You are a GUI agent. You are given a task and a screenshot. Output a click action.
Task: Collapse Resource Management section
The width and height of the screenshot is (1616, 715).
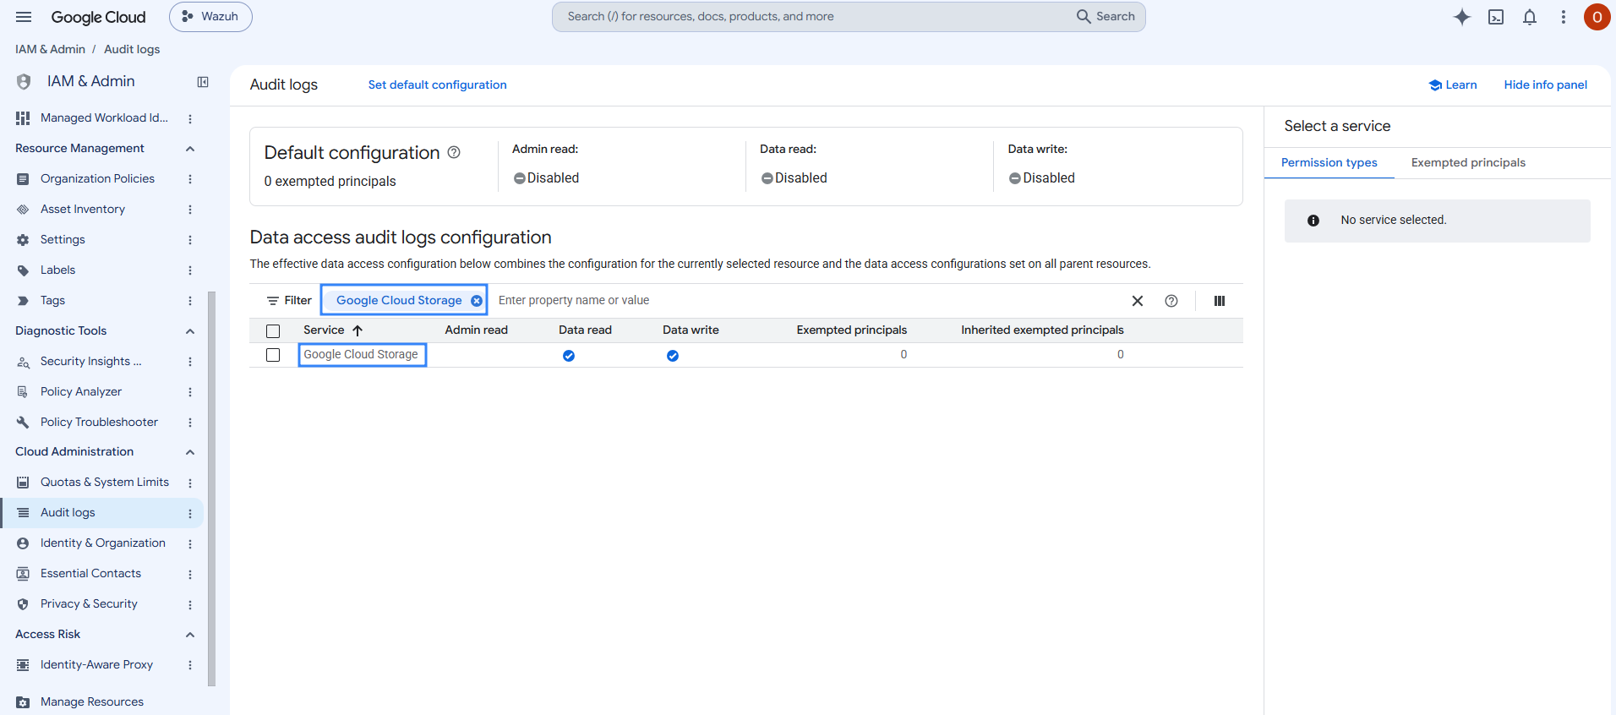190,149
